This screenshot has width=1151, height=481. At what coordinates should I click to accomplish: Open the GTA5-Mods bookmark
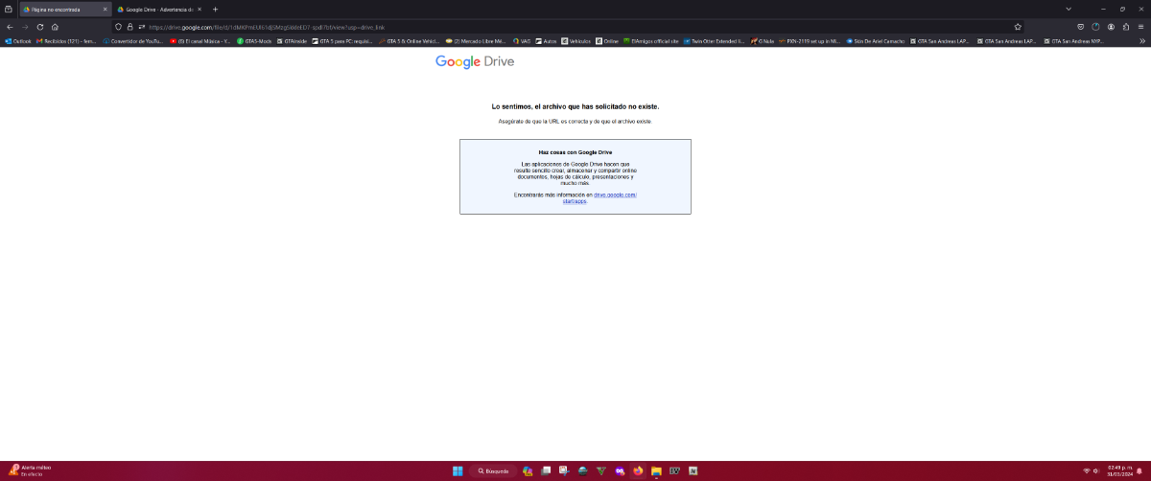[254, 41]
